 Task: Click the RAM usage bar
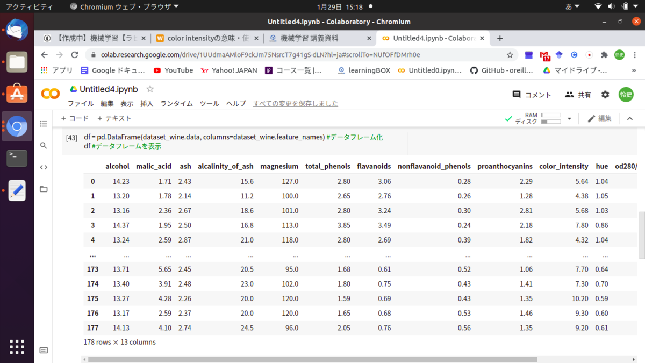click(551, 115)
